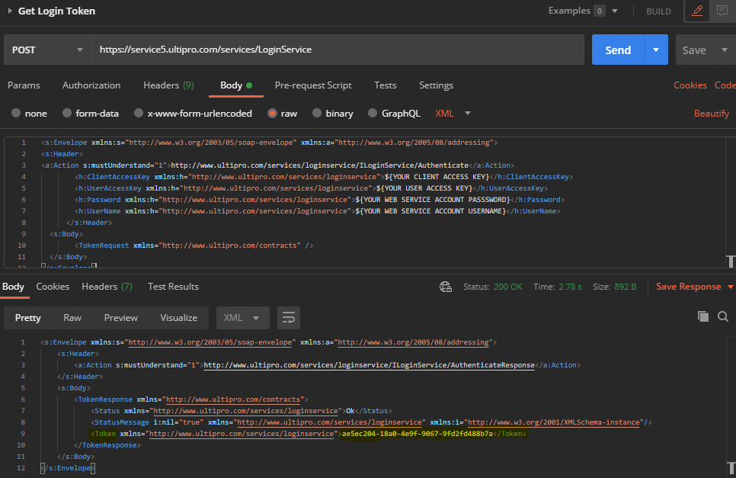Switch to the Visualize response view
The width and height of the screenshot is (736, 478).
(178, 317)
